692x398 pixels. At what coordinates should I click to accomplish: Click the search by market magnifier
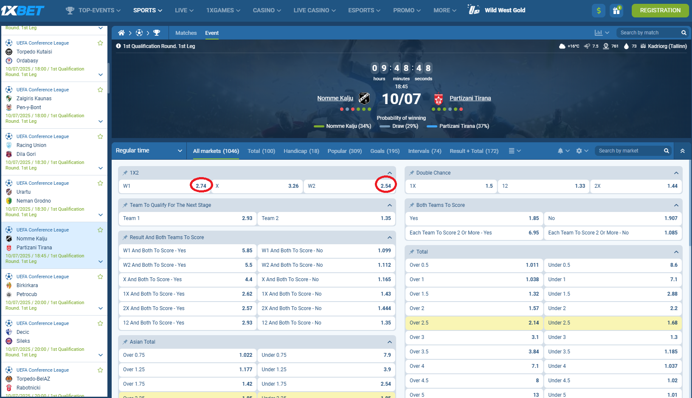pos(667,151)
